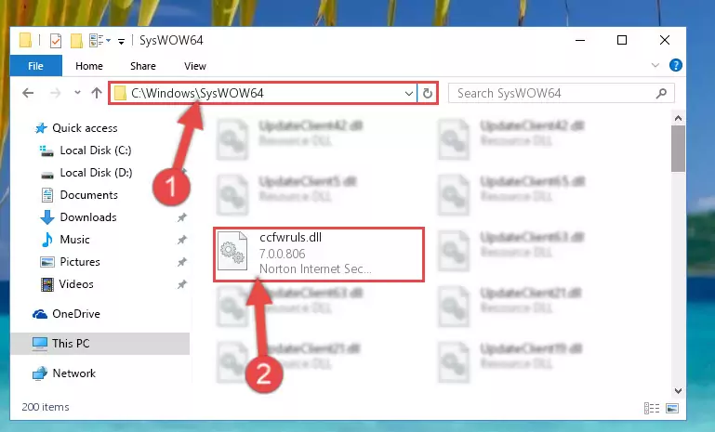
Task: Click the ccfwruls.dll gear file icon
Action: click(x=232, y=251)
